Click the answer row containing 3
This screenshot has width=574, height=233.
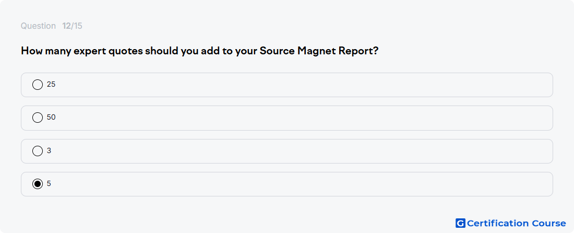click(x=286, y=152)
